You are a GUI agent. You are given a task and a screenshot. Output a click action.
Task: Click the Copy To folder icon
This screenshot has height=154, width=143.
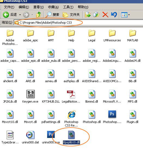pyautogui.click(x=96, y=15)
